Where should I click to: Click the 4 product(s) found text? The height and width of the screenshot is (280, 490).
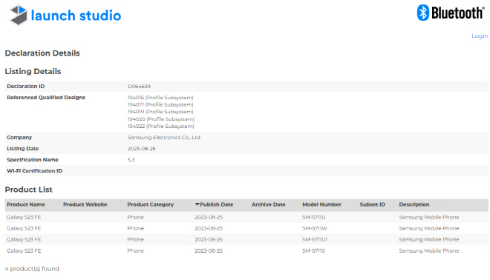coord(32,269)
